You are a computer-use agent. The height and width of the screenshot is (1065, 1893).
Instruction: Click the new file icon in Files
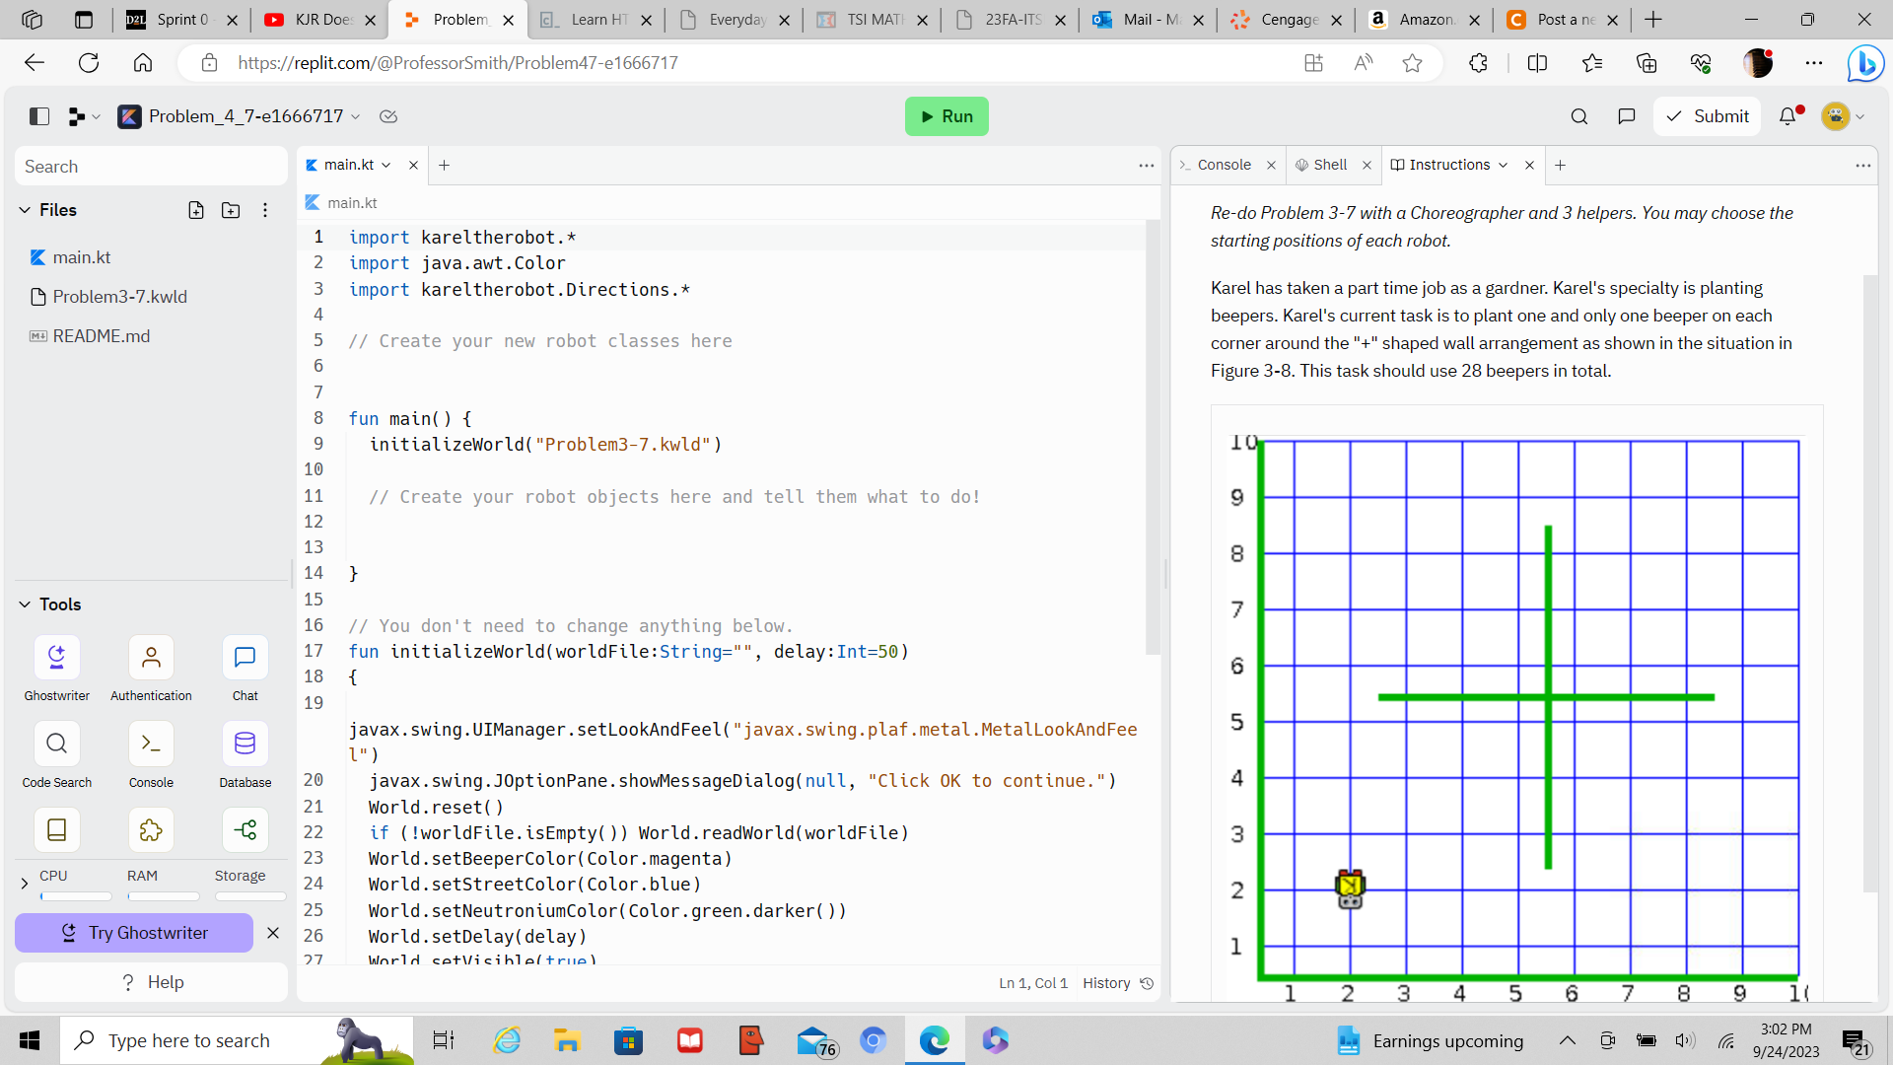196,210
